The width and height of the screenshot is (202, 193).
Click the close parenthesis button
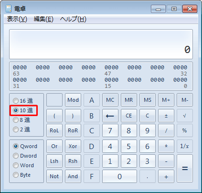pos(73,116)
